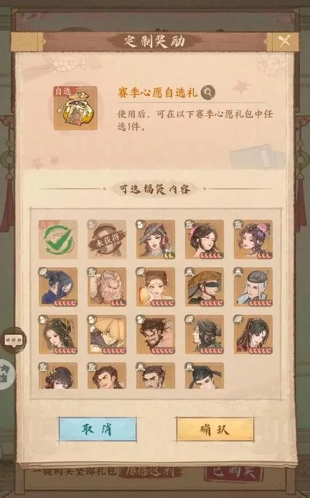Click the 取消 cancel button
Image resolution: width=310 pixels, height=498 pixels.
tap(97, 430)
